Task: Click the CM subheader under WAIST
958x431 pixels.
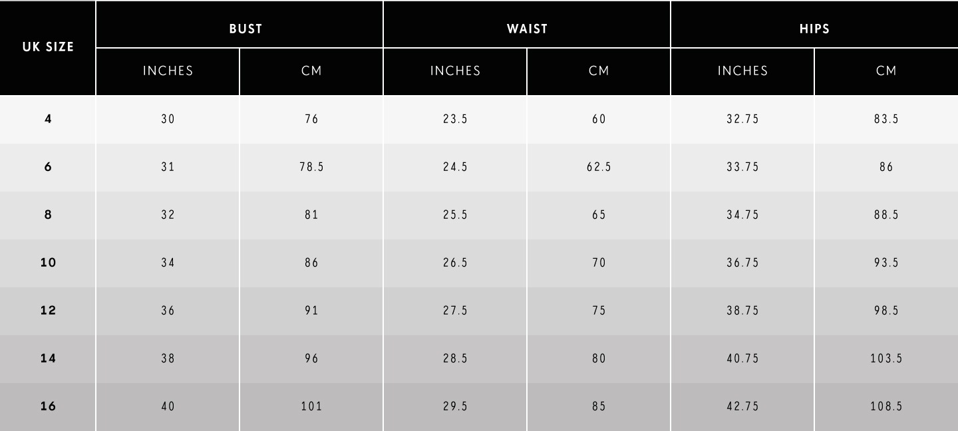Action: pos(599,72)
